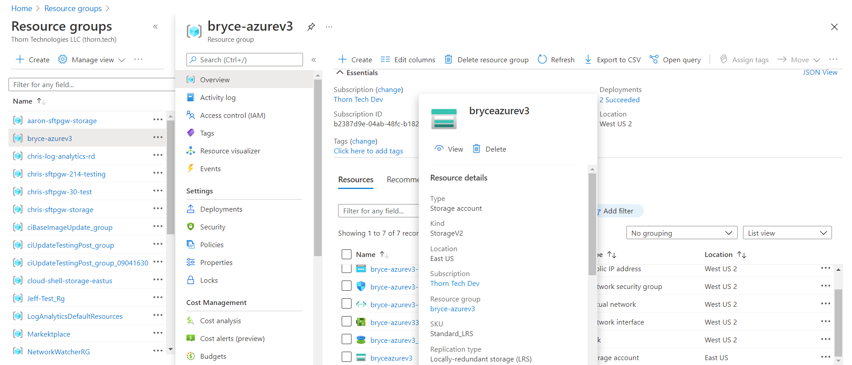
Task: Sort resources by Location column
Action: coord(725,254)
